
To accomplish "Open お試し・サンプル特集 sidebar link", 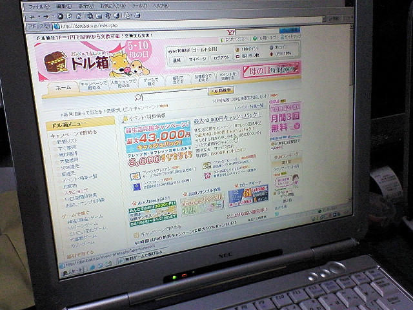I will click(85, 201).
